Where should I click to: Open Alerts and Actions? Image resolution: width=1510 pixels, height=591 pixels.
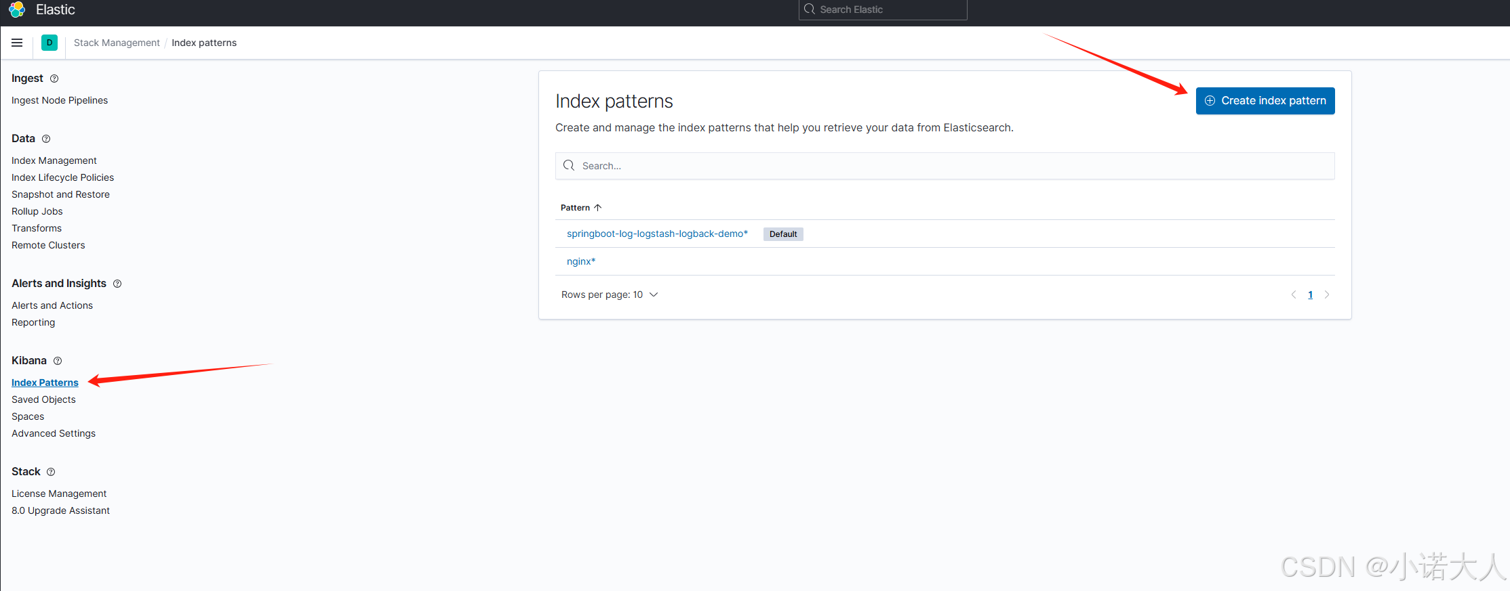52,305
